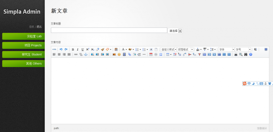
Task: Toggle italic formatting
Action: [78, 50]
